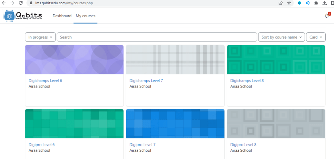This screenshot has height=159, width=334.
Task: Expand the In progress filter dropdown
Action: point(40,37)
